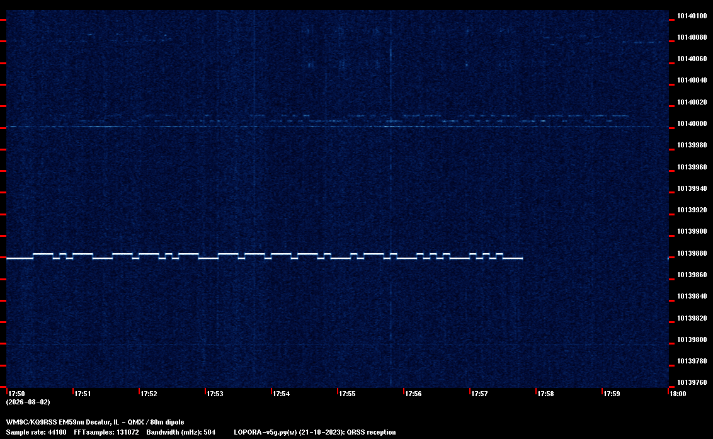Click the FFTsamples: 131072 text
The width and height of the screenshot is (713, 439).
[106, 432]
